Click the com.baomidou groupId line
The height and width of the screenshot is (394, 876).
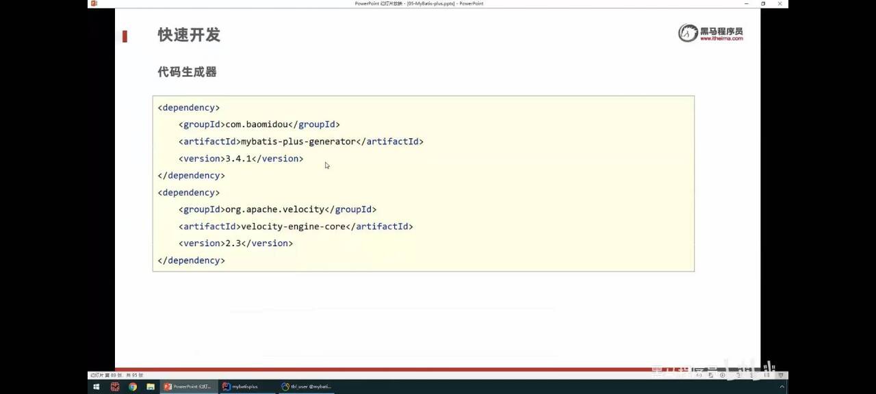(259, 124)
